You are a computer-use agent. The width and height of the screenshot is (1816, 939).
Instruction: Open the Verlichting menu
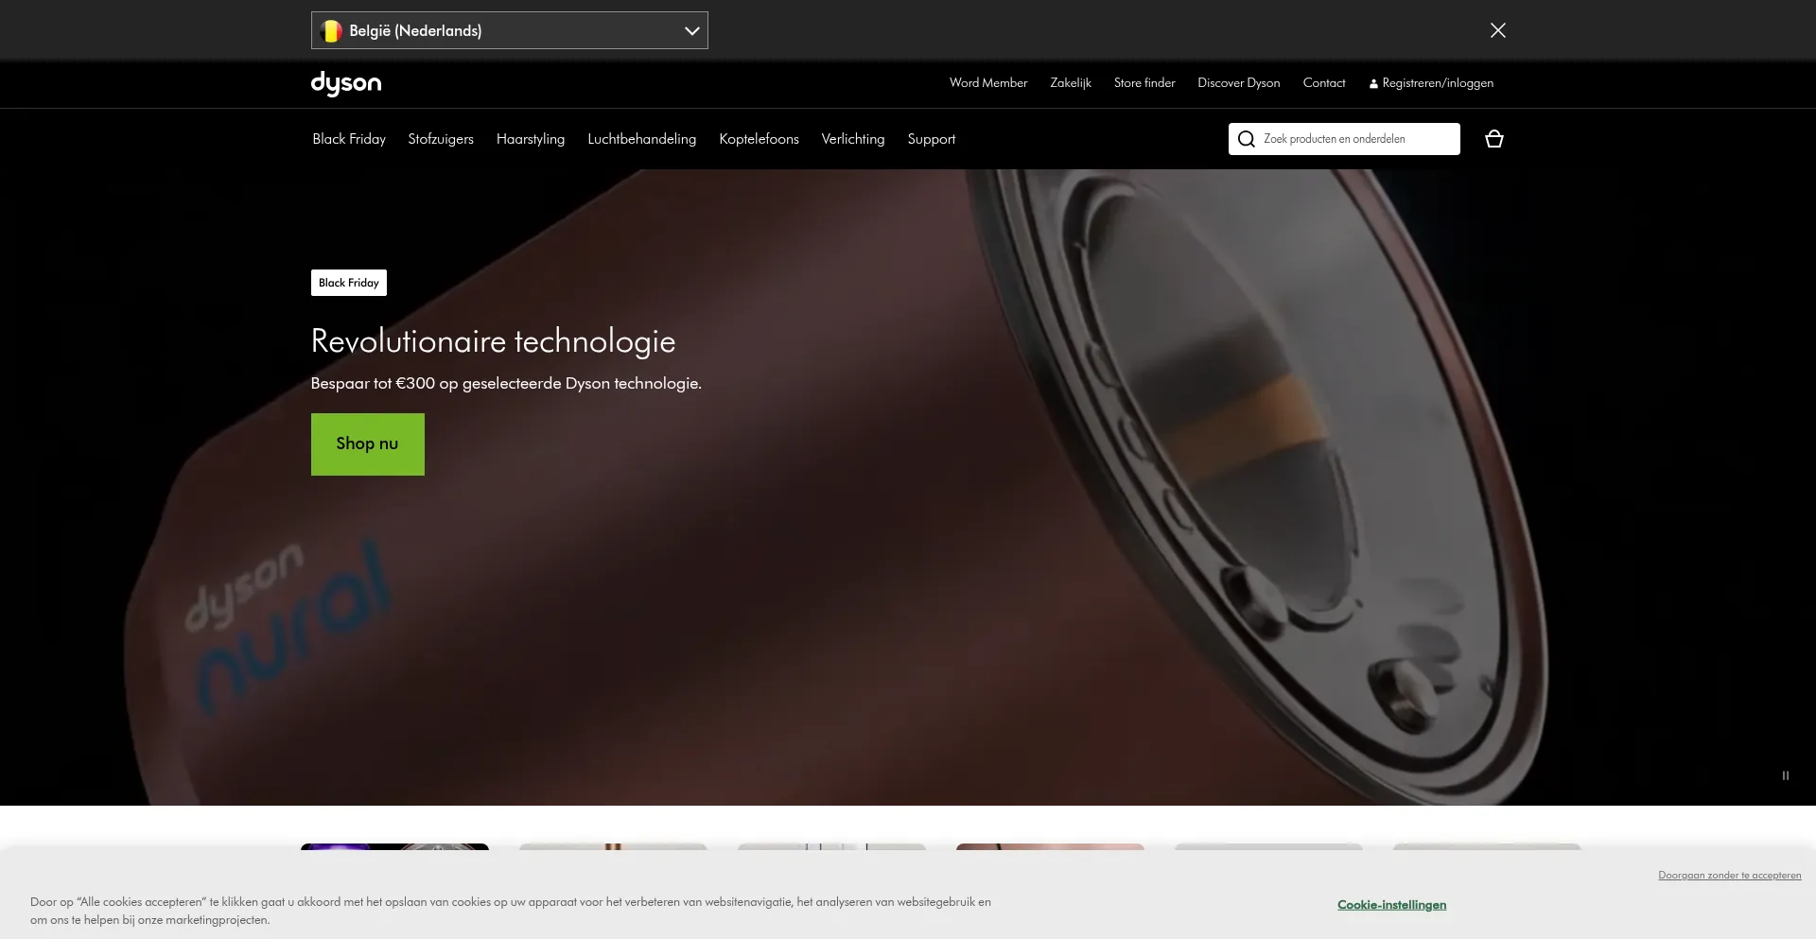tap(852, 139)
